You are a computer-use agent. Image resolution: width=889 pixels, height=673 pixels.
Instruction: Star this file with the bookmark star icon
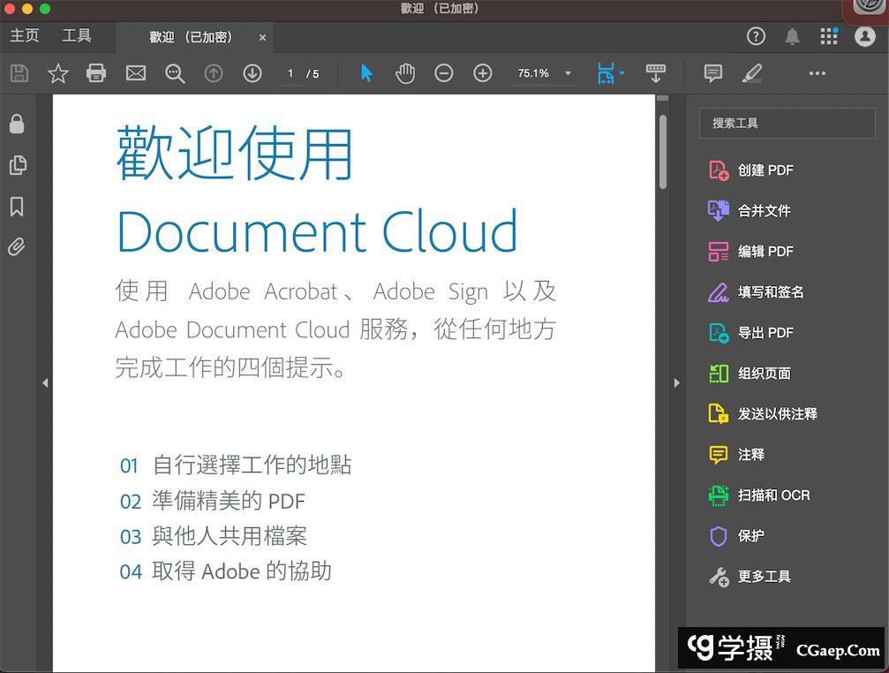point(58,73)
